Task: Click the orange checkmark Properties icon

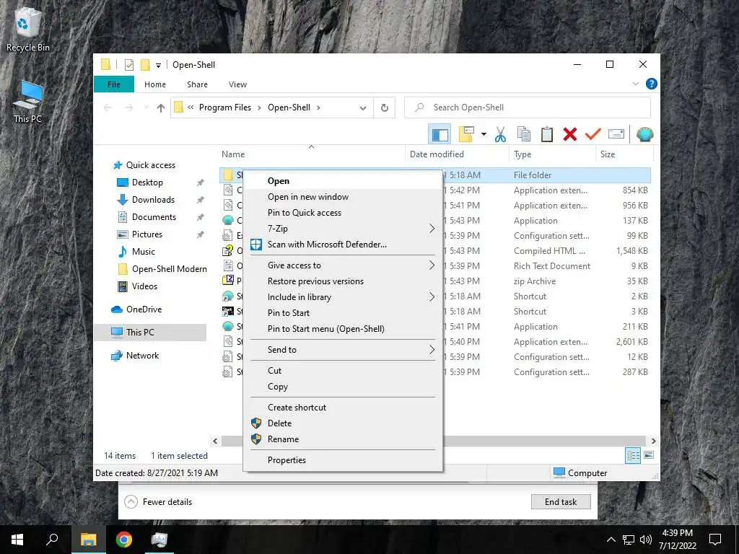Action: pyautogui.click(x=593, y=134)
